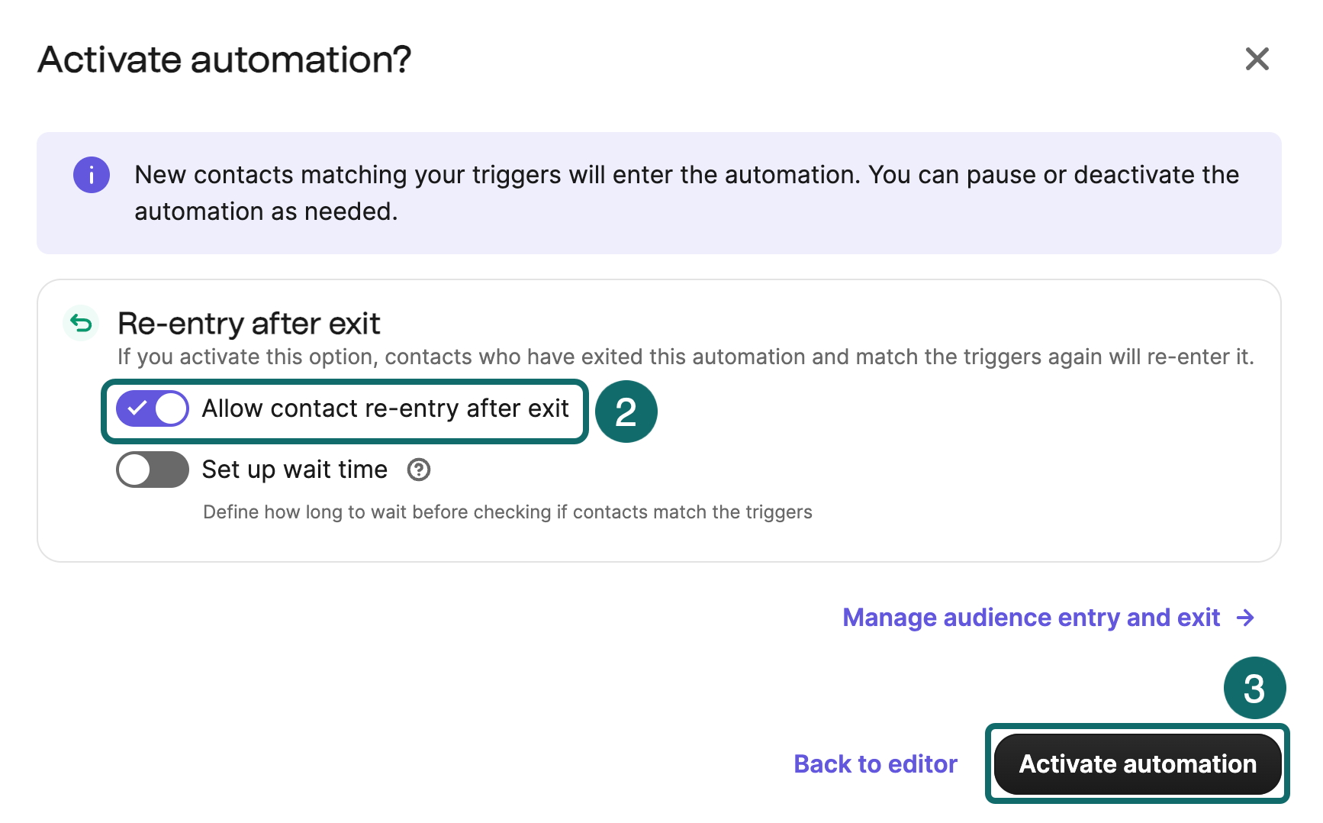
Task: Enable the Set up wait time toggle
Action: tap(152, 470)
